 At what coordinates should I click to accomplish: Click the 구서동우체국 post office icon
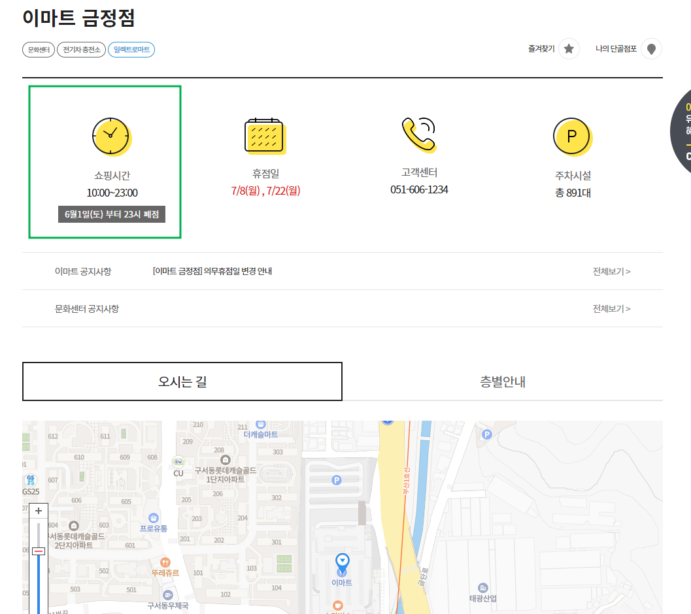point(168,596)
